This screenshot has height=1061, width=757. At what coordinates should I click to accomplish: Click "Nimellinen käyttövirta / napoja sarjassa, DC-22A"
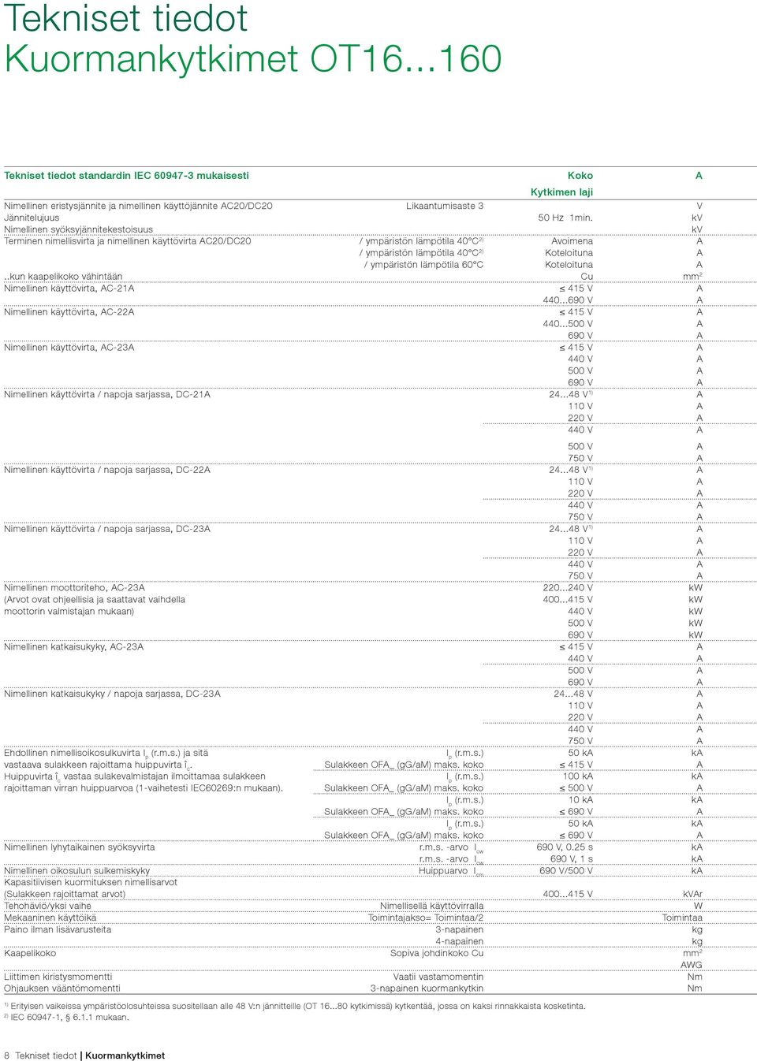107,470
